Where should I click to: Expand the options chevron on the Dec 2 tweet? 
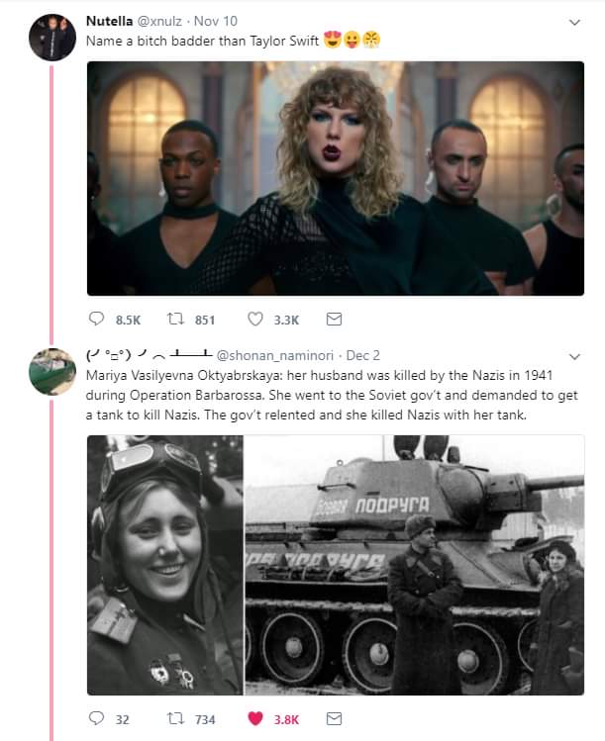pos(574,356)
